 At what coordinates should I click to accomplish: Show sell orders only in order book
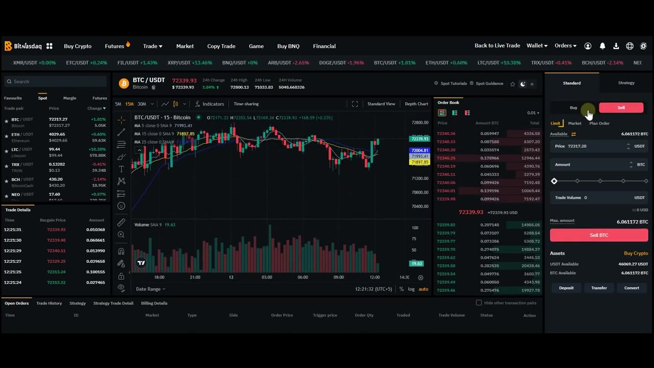(467, 113)
